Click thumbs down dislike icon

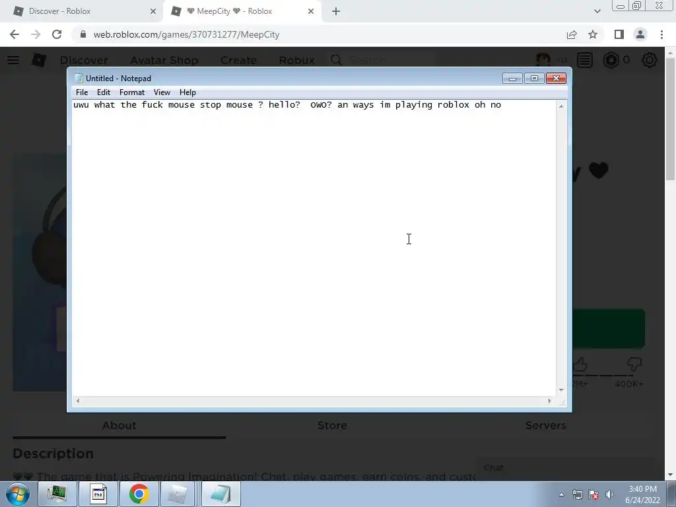point(634,364)
